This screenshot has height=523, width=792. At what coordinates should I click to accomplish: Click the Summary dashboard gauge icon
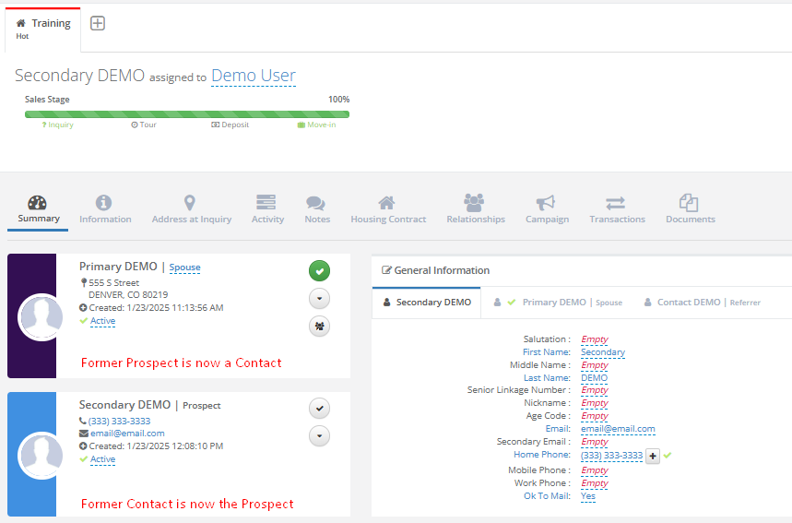click(38, 202)
